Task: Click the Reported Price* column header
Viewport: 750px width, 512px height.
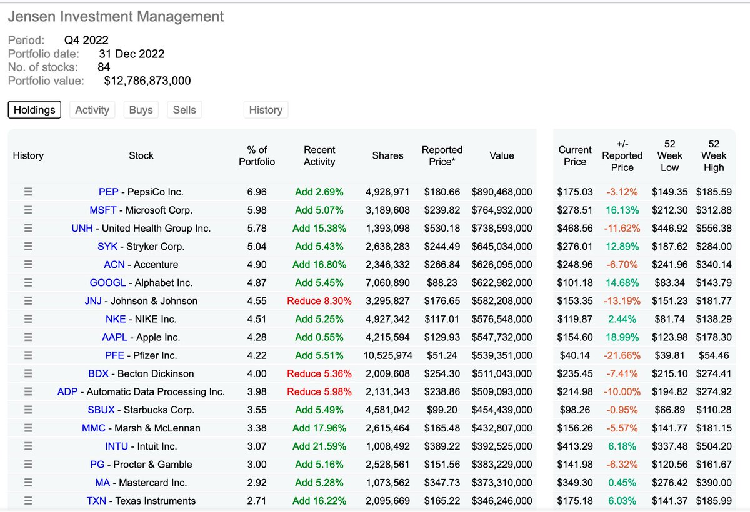Action: click(x=442, y=155)
